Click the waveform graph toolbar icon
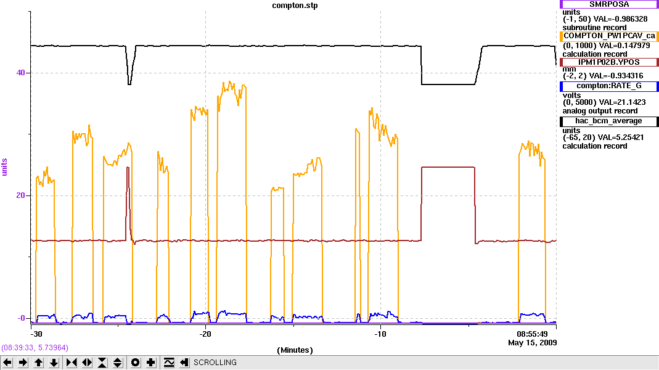 (169, 363)
